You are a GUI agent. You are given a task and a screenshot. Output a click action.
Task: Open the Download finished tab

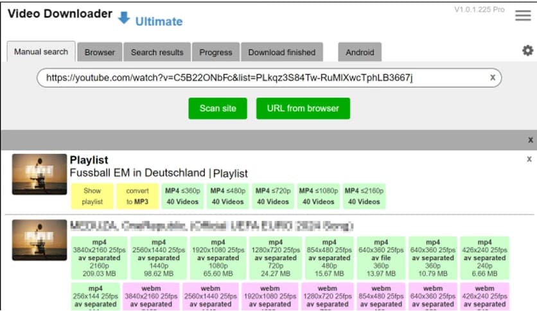282,52
